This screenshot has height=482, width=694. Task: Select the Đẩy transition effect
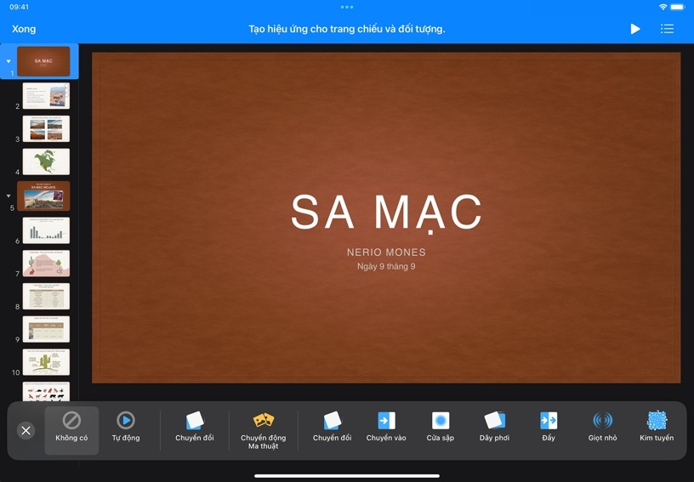[549, 428]
